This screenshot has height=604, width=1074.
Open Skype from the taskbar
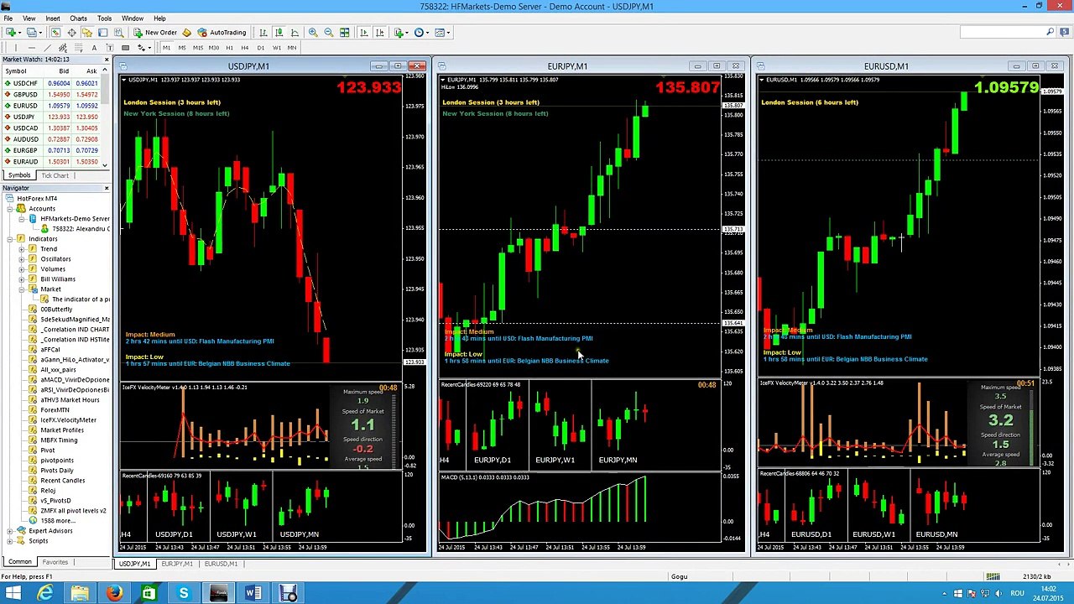[183, 594]
